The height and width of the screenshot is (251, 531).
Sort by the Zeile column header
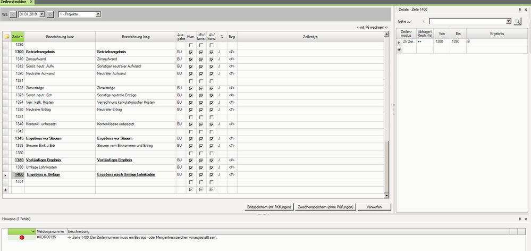coord(18,37)
